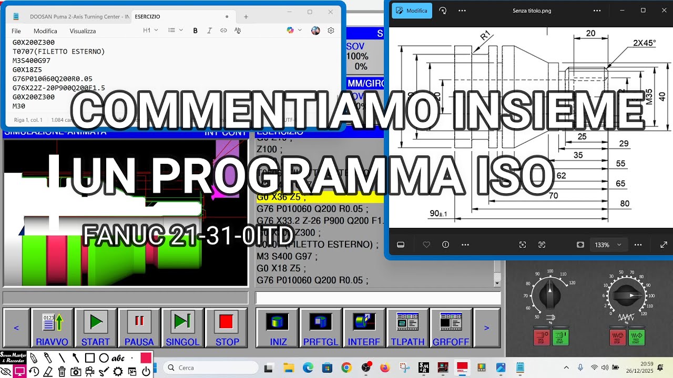The width and height of the screenshot is (673, 378).
Task: Exit Screen Marker with power icon
Action: 146,372
